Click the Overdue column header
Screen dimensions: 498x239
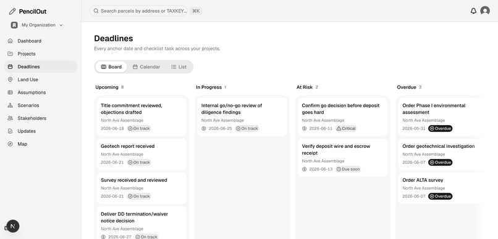[x=407, y=87]
